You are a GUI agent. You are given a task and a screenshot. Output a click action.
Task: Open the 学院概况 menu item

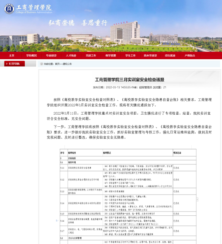point(31,55)
